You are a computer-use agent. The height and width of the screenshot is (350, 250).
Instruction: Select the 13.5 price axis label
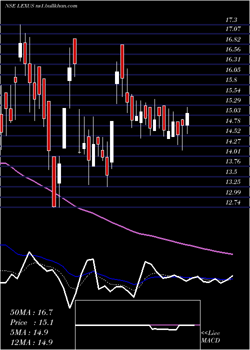coord(231,172)
